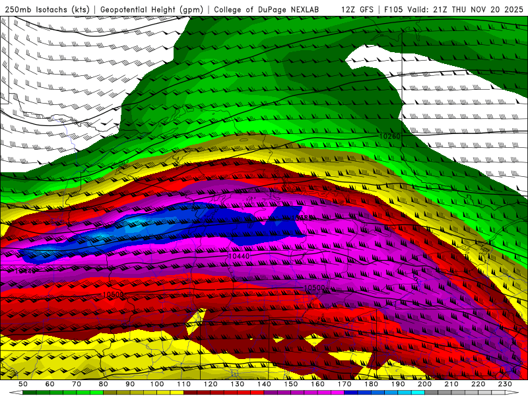The image size is (528, 396).
Task: Click the 'College of DuPage NEXLAB' label
Action: coord(267,10)
